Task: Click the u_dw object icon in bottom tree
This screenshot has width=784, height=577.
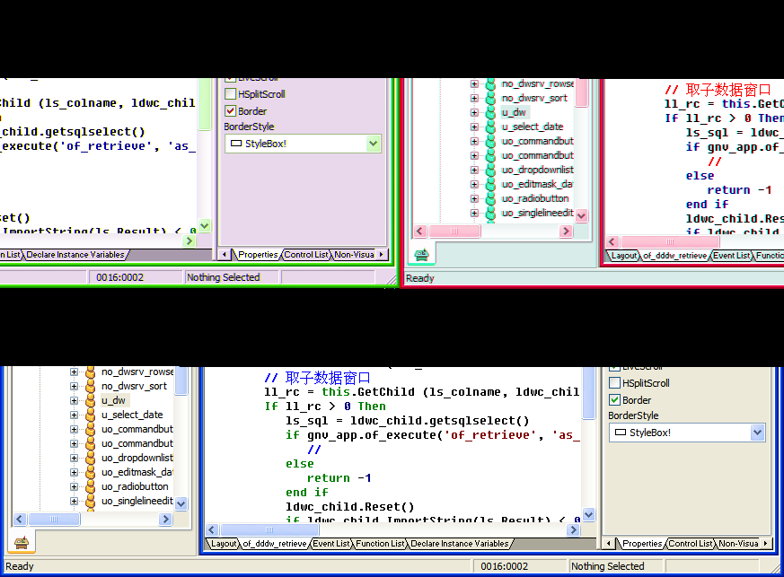Action: click(90, 400)
